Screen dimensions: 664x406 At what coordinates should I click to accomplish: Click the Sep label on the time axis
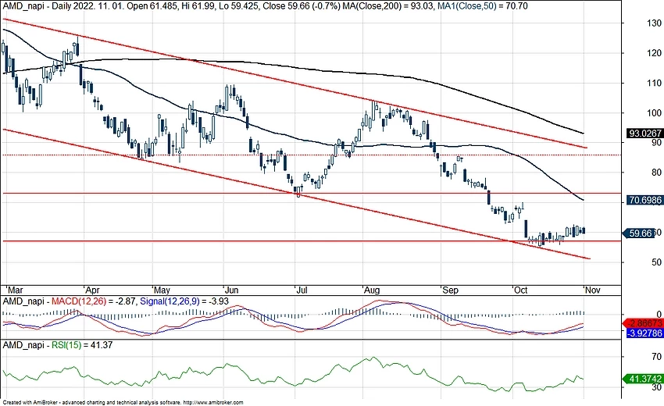tap(450, 290)
